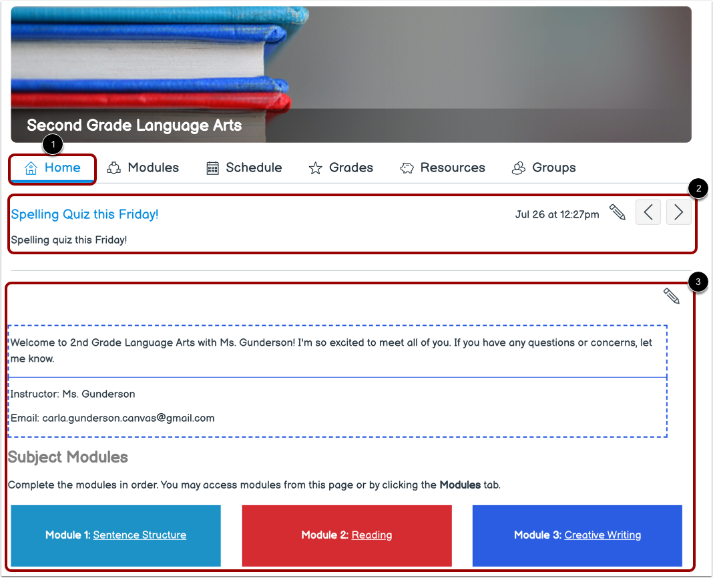The image size is (713, 578).
Task: Open the Reading link in Module 2
Action: 371,535
